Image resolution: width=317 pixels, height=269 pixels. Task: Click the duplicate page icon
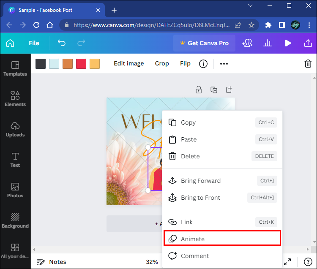tap(214, 90)
